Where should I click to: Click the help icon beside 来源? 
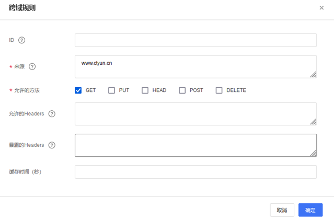[32, 66]
